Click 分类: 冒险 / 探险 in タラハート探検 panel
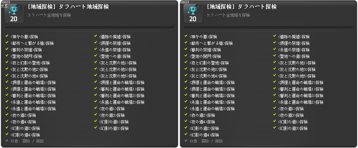This screenshot has width=358, height=148. tap(206, 141)
